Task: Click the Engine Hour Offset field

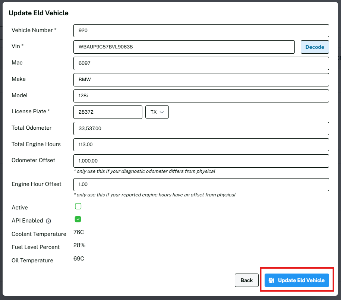Action: pos(201,184)
